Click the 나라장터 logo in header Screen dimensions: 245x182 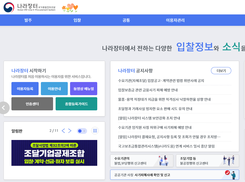click(x=29, y=7)
